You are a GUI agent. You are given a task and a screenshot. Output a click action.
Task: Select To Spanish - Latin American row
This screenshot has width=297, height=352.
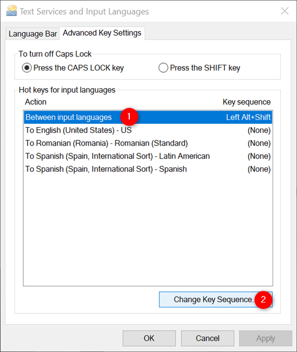tap(148, 156)
